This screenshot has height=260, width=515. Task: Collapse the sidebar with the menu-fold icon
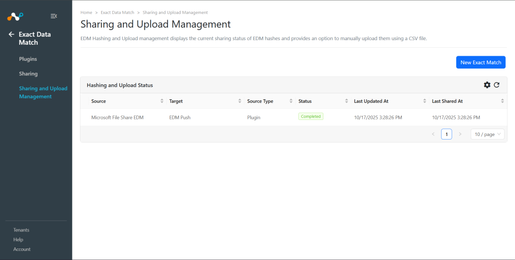point(54,16)
